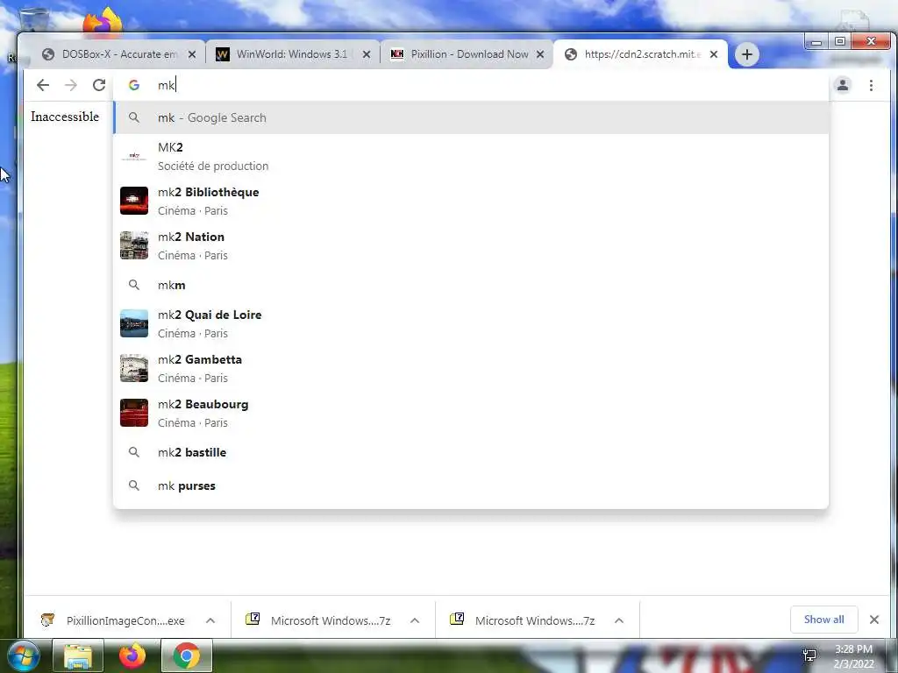The height and width of the screenshot is (673, 898).
Task: Dismiss the downloads bar with X
Action: pos(874,620)
